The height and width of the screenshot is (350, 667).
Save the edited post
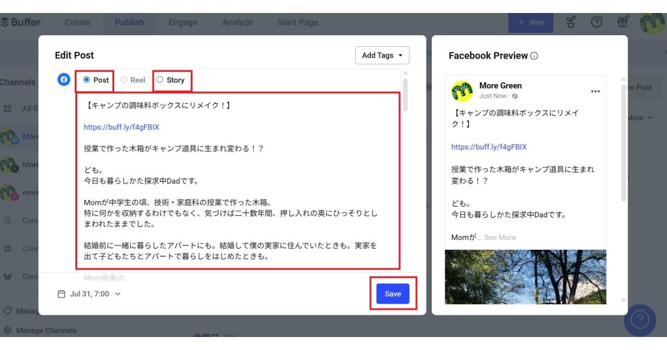click(x=393, y=294)
